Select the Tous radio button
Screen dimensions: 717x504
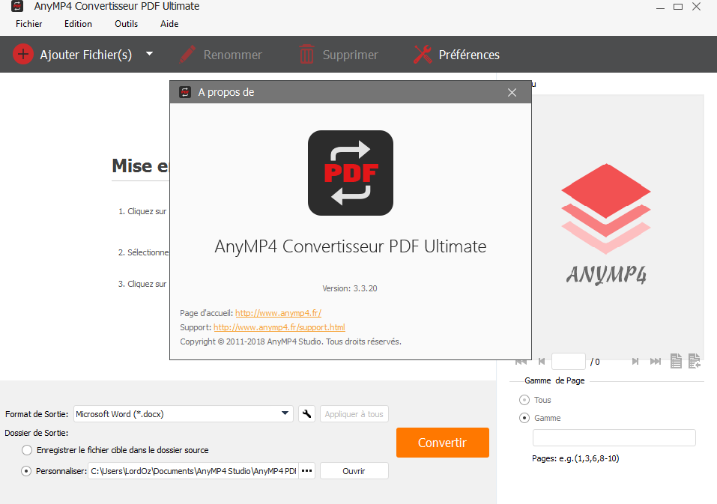click(523, 399)
